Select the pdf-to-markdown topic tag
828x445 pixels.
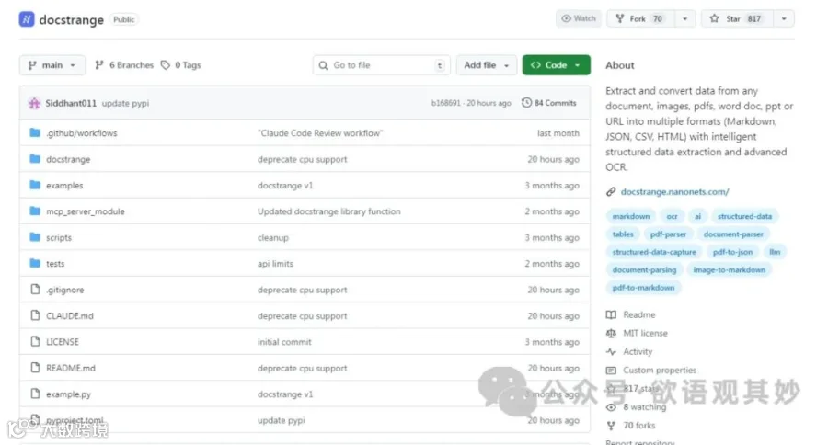[x=643, y=288]
